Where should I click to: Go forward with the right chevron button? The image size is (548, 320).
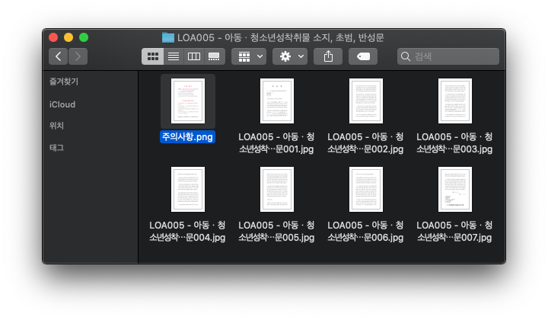pos(78,56)
